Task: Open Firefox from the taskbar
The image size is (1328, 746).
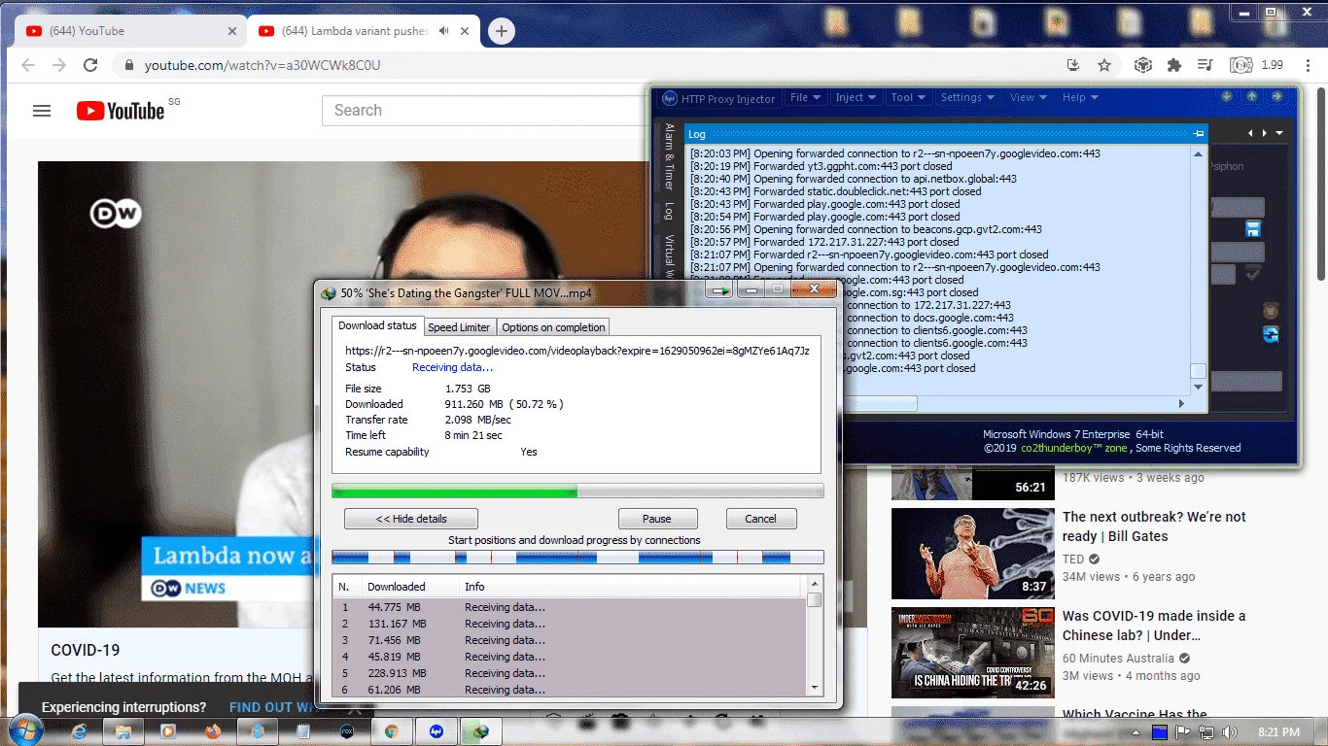Action: pyautogui.click(x=213, y=731)
